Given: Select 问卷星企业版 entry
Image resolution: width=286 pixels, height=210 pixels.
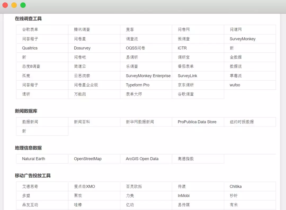Looking at the screenshot, I should click(x=86, y=85).
